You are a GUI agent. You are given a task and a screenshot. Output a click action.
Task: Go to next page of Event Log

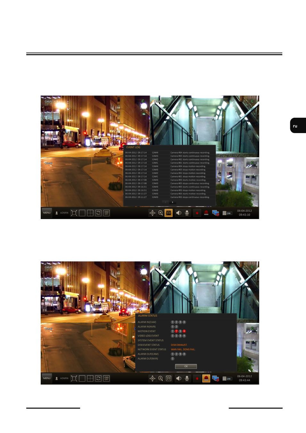173,202
